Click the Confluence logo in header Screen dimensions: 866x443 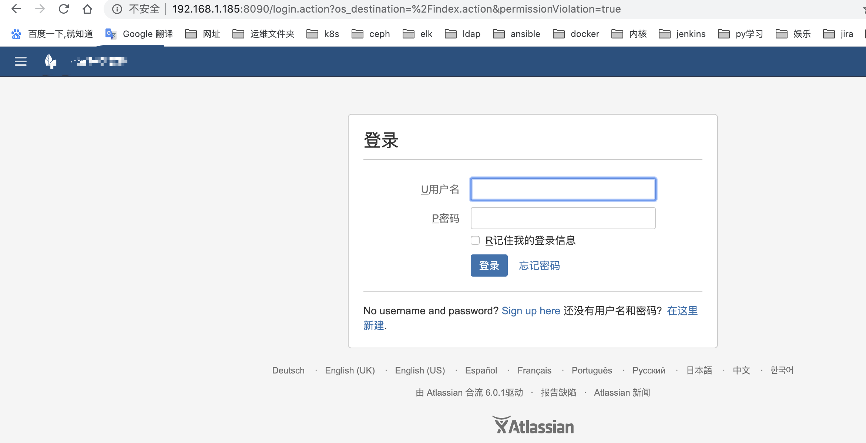coord(50,61)
